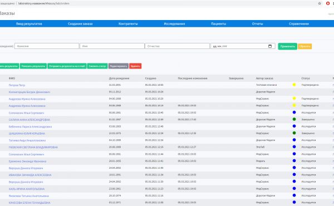This screenshot has width=334, height=206.
Task: Click birth date 05.11.2012 cell
Action: point(115,92)
